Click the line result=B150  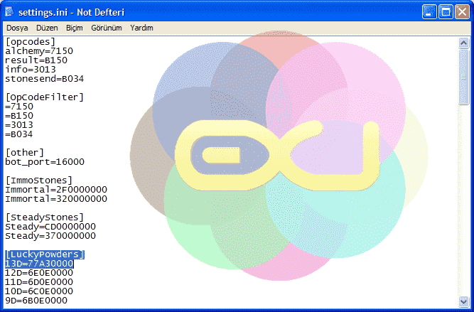(36, 60)
